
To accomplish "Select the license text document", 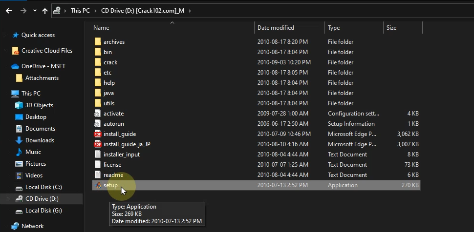I will point(112,165).
